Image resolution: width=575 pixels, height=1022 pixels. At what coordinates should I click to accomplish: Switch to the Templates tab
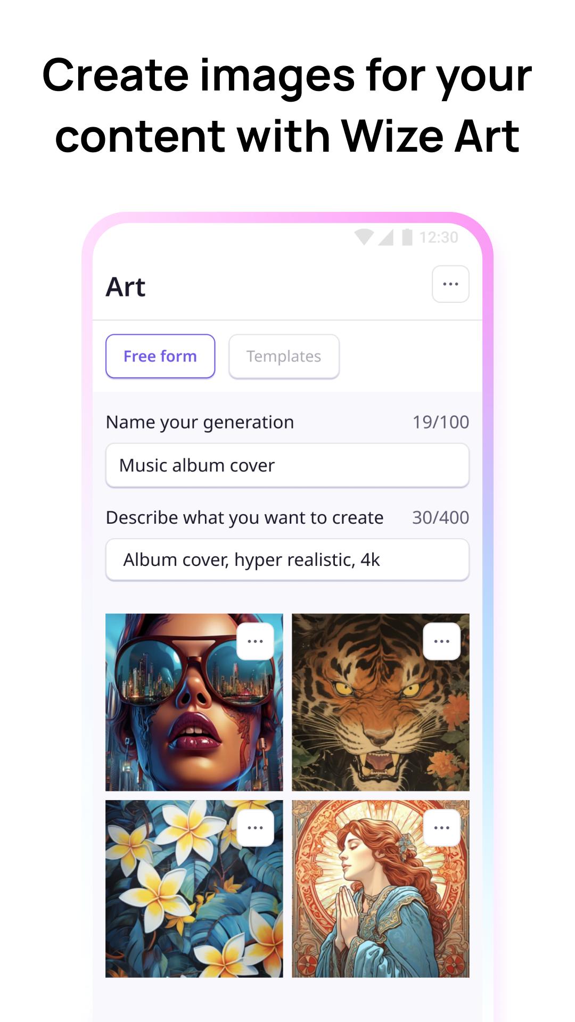[284, 356]
